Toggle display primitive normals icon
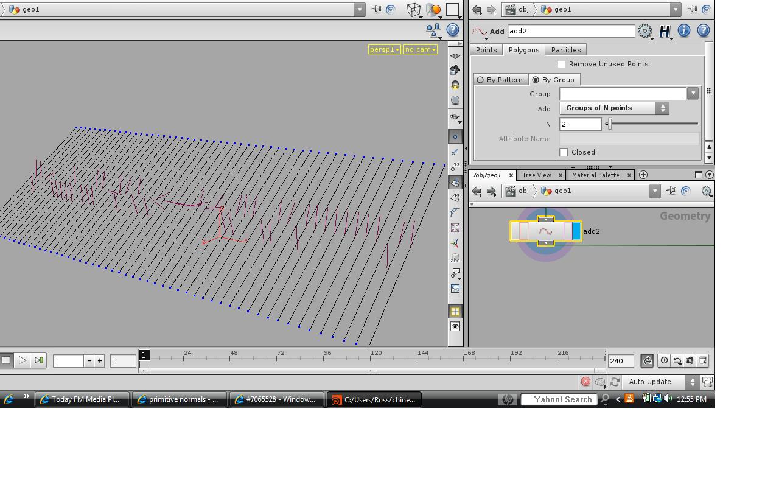 [x=455, y=182]
